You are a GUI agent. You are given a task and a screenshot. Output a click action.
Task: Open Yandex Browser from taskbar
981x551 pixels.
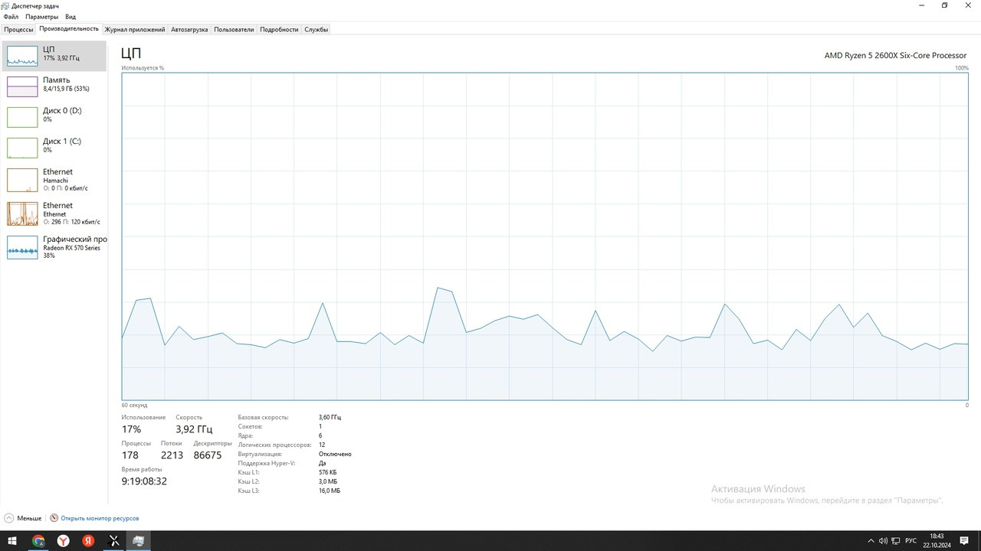[64, 540]
